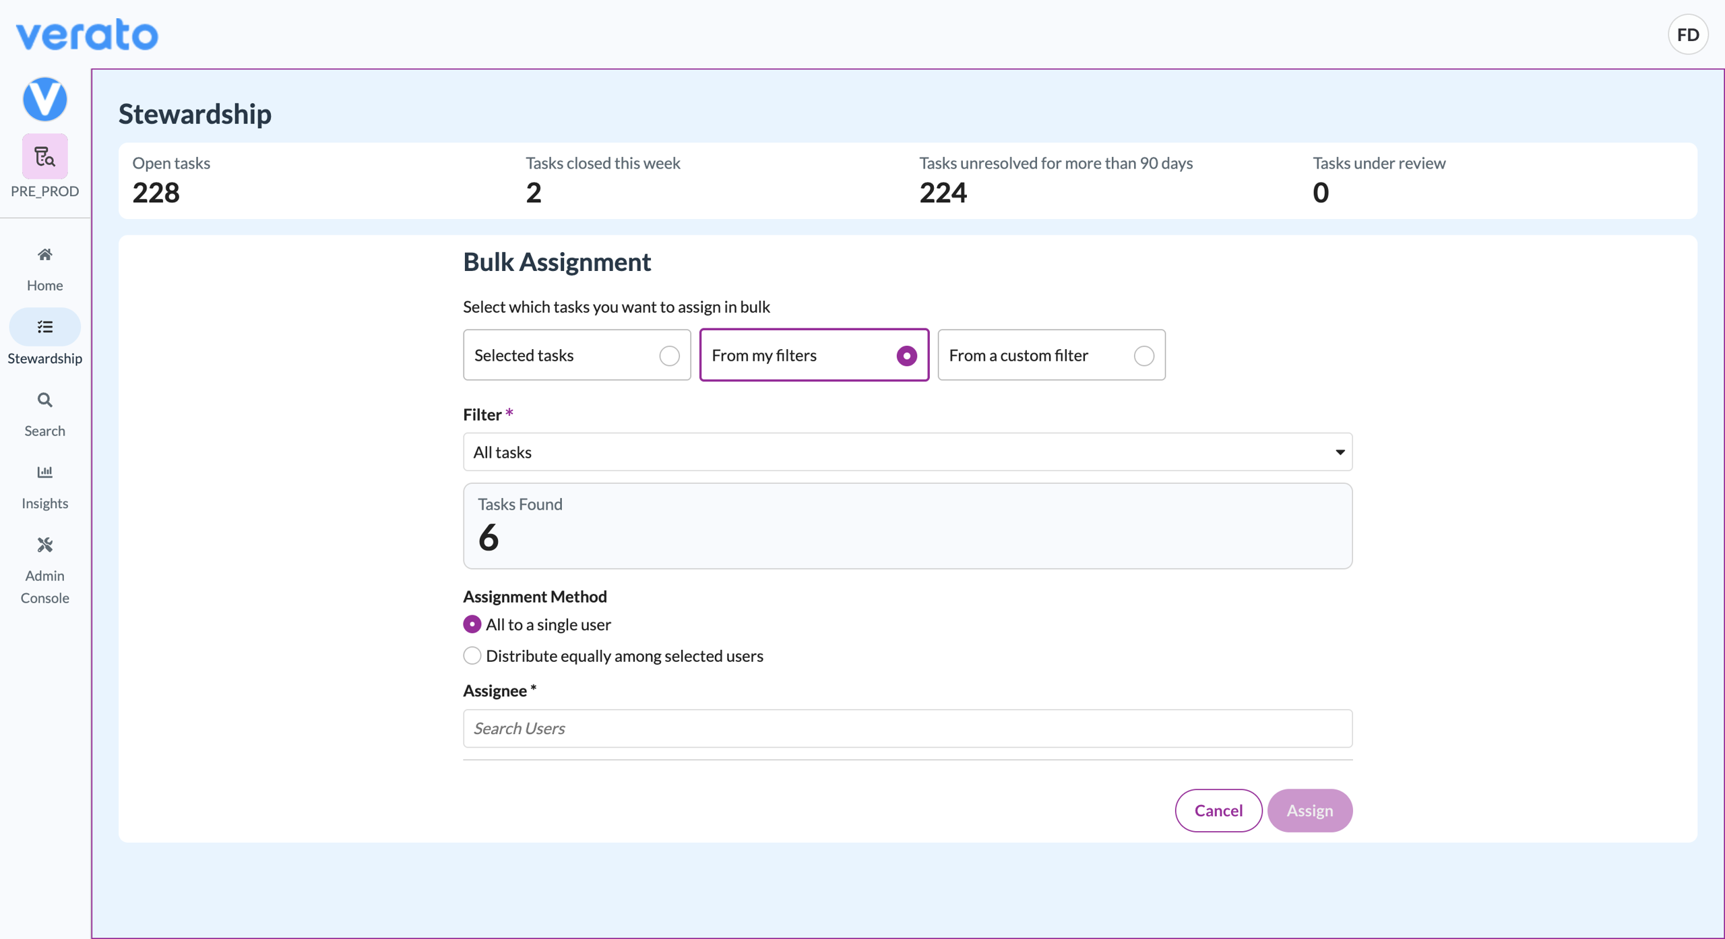Click the Search Users assignee field
This screenshot has width=1725, height=939.
pyautogui.click(x=908, y=729)
